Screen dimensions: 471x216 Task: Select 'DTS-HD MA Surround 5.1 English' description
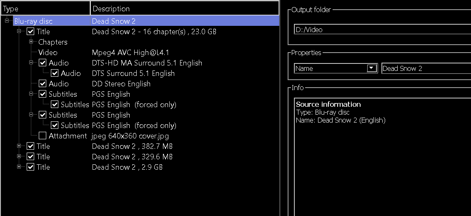click(x=147, y=63)
